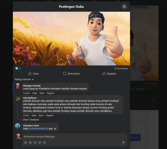The height and width of the screenshot is (149, 167).
Task: Click the Ady Mulianto commenter name
Action: pos(30,98)
